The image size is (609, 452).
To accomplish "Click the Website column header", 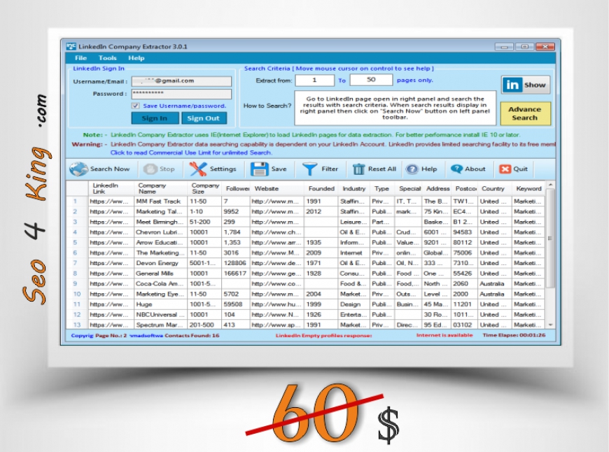I will [277, 188].
